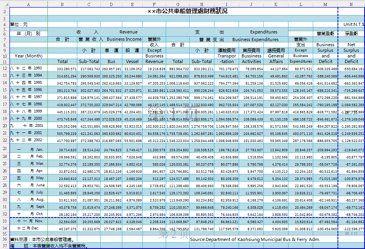
Task: Select the 1993 Total revenue cell 333,280,571
Action: (x=62, y=69)
